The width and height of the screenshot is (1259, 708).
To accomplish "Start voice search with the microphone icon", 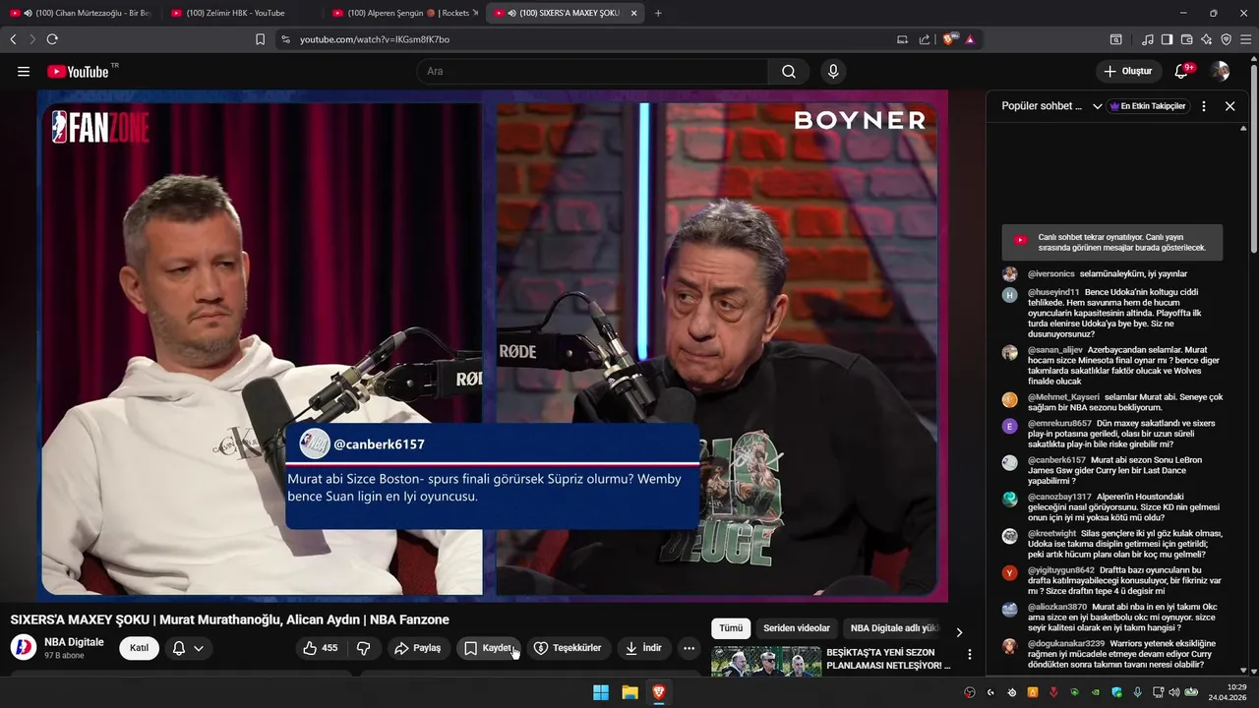I will click(833, 71).
